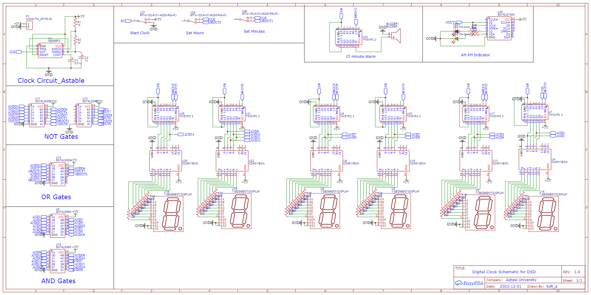Click the P1 two-pin connector symbol
Viewport: 591px width, 295px height.
[x=29, y=26]
